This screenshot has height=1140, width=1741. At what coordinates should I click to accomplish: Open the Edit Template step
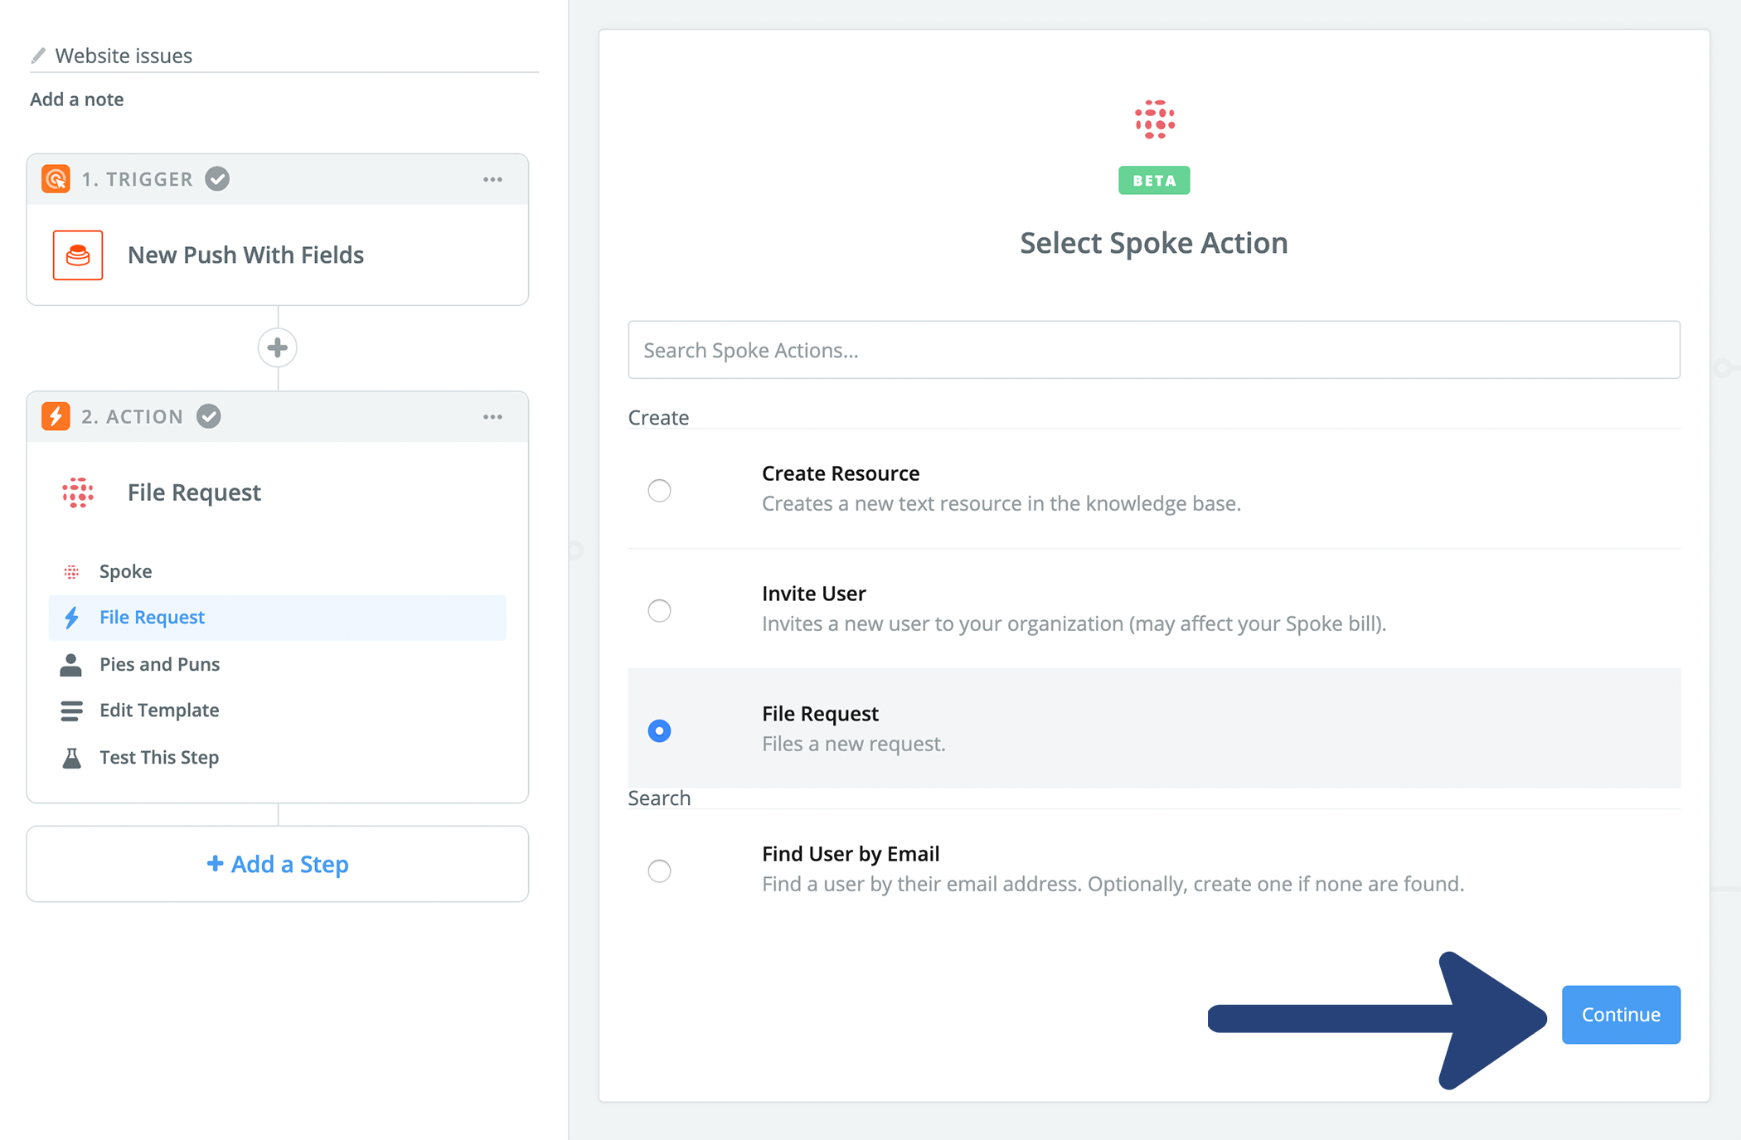[278, 711]
